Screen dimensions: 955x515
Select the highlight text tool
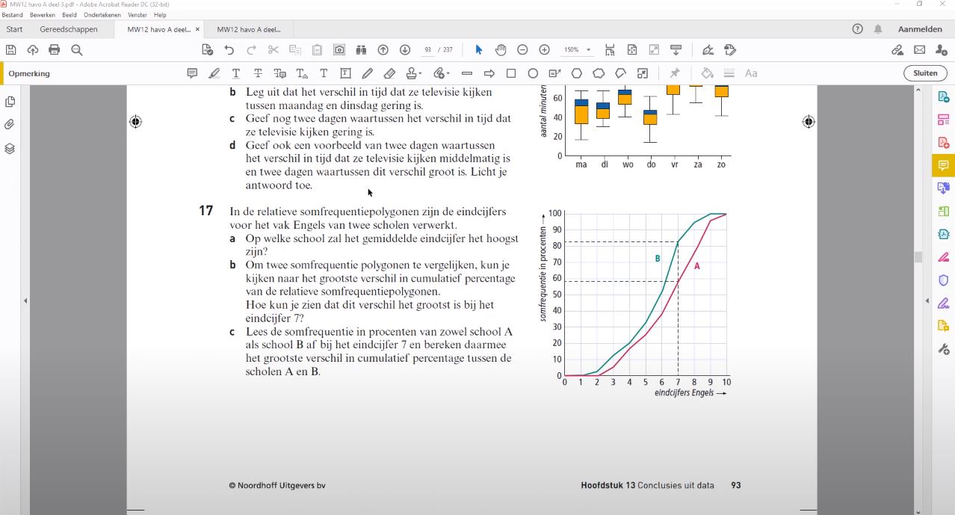214,73
